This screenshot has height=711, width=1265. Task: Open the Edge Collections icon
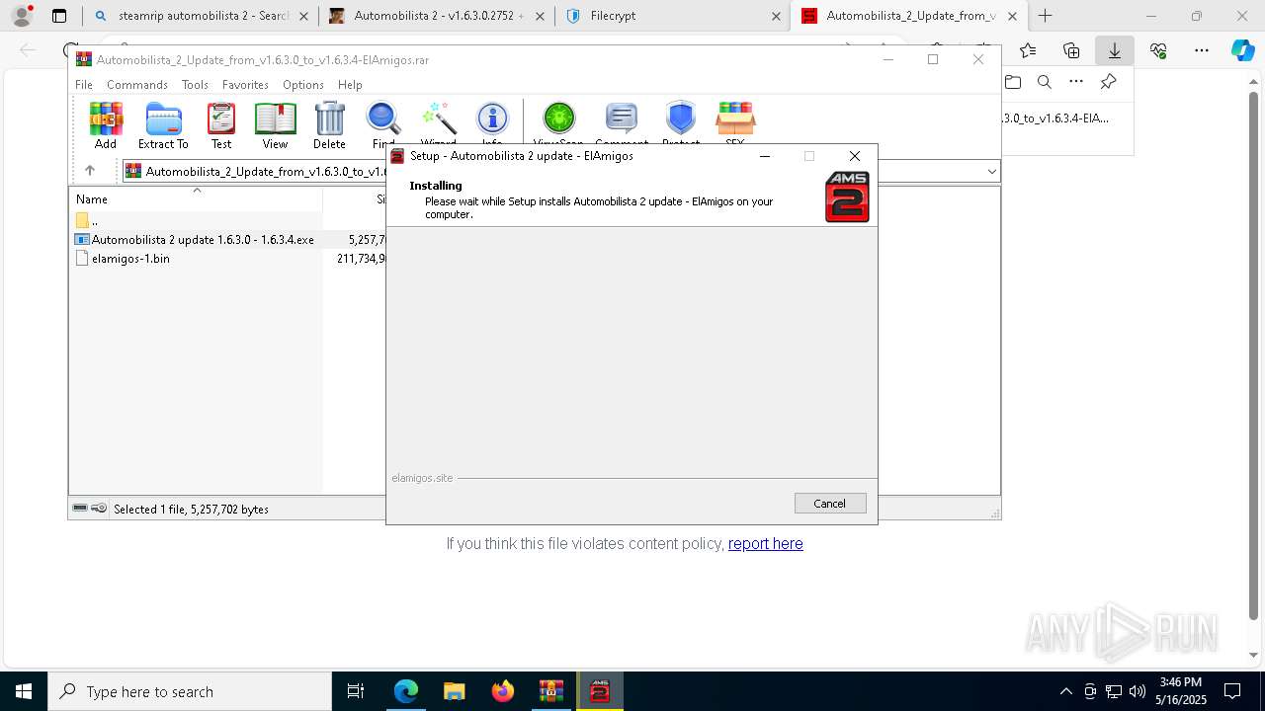coord(1071,50)
